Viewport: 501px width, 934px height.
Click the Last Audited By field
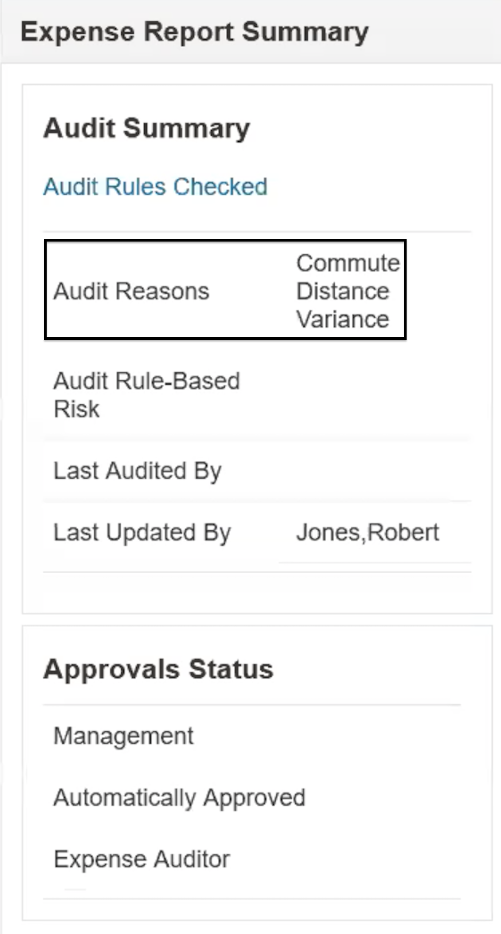(138, 470)
